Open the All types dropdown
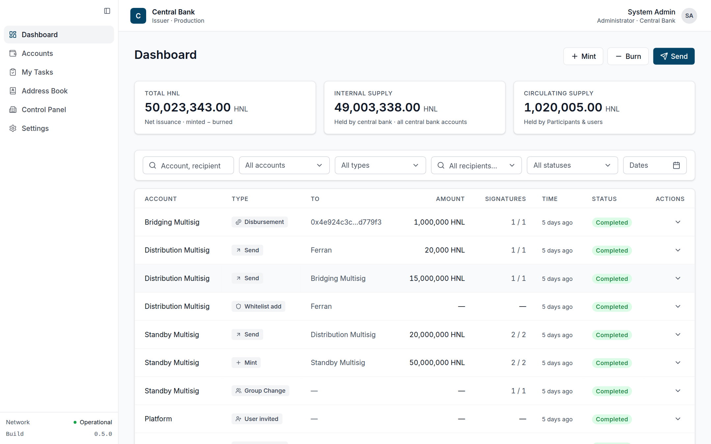Viewport: 711px width, 444px height. (380, 165)
